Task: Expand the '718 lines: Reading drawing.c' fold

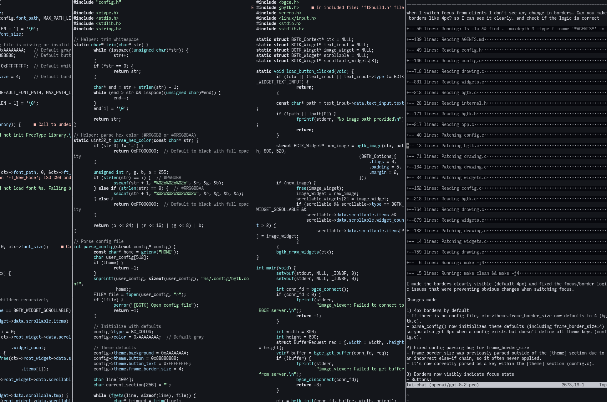Action: point(506,71)
